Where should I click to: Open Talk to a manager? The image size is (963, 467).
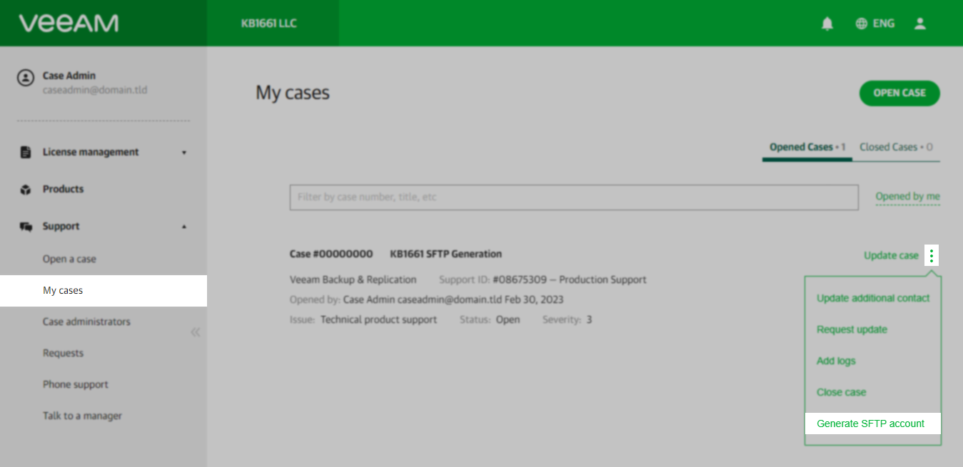click(82, 416)
